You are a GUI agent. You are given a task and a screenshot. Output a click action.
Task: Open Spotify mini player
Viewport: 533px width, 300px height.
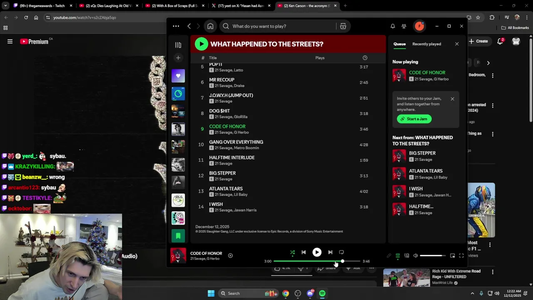(452, 256)
